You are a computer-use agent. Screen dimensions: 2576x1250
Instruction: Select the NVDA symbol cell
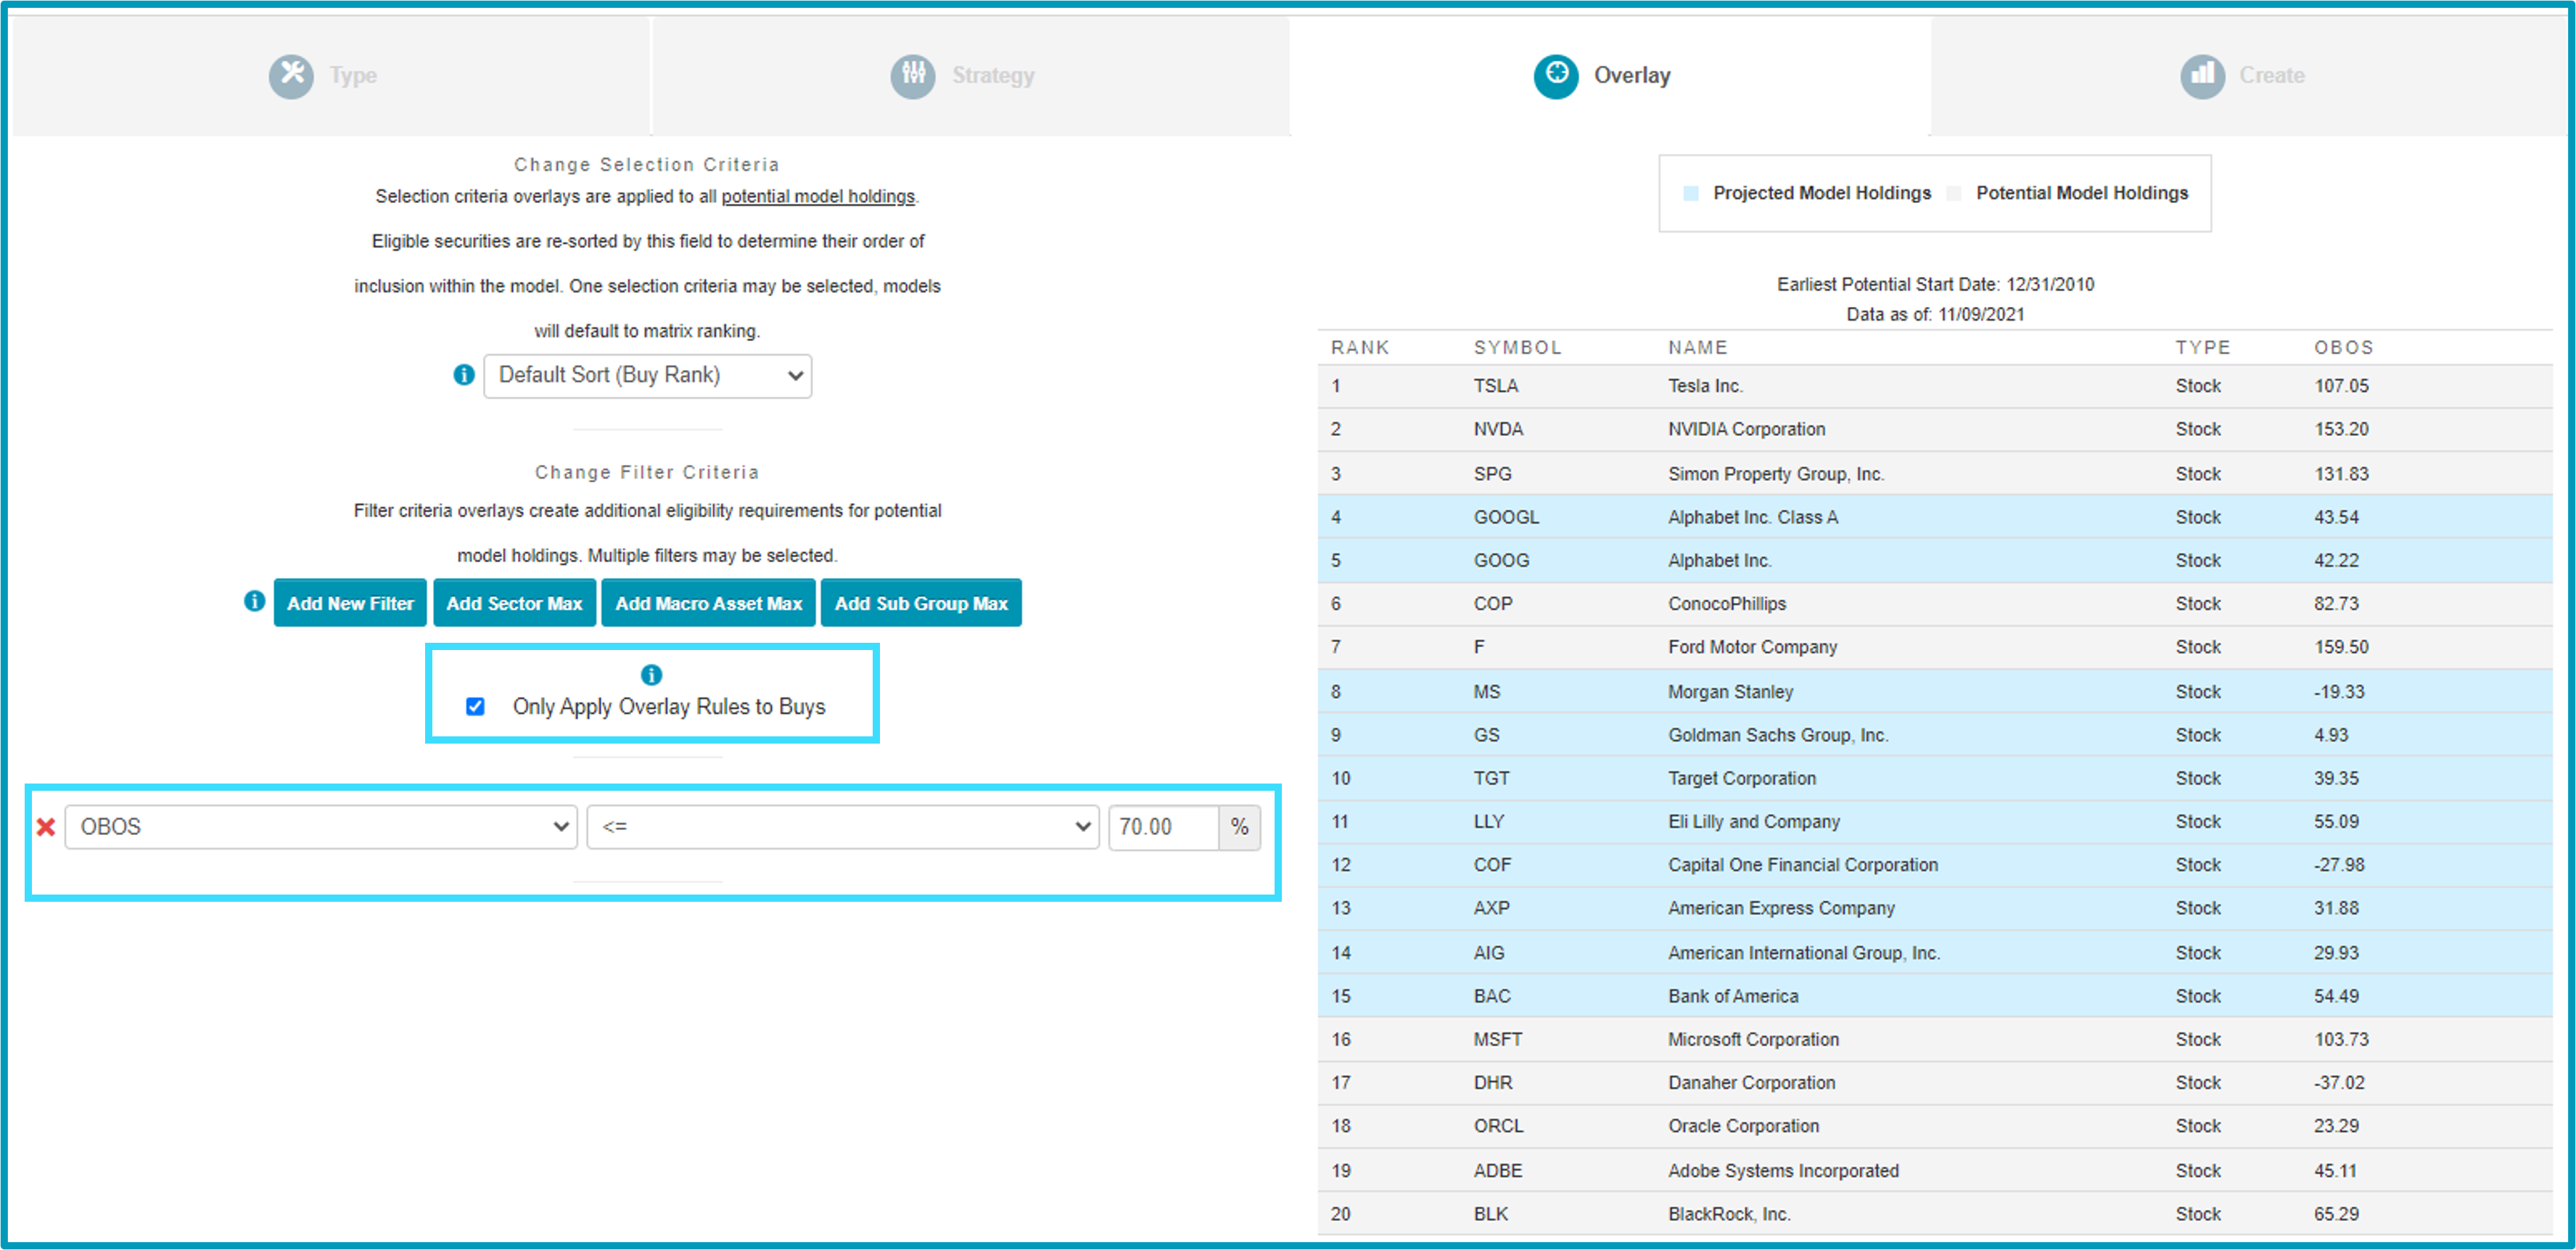click(1498, 429)
